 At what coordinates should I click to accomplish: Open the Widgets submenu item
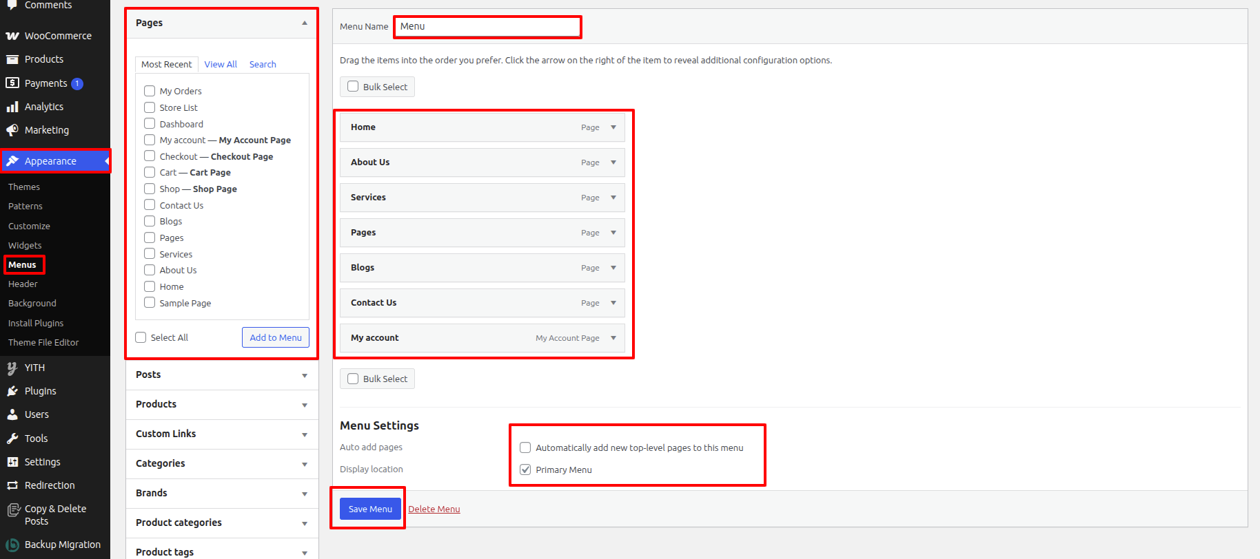coord(25,245)
